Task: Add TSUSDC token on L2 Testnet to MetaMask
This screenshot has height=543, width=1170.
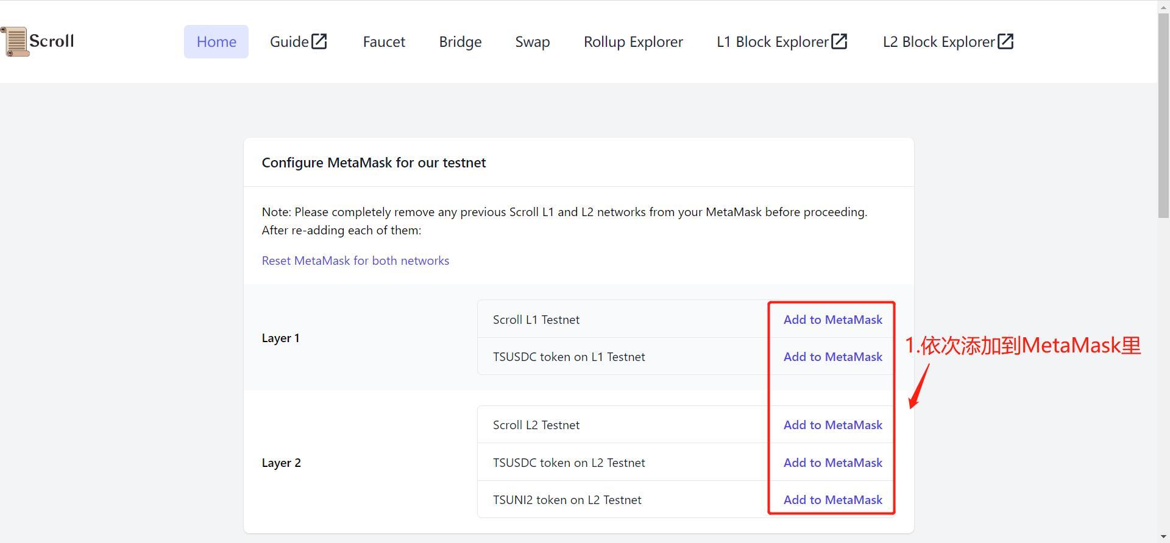Action: click(832, 463)
